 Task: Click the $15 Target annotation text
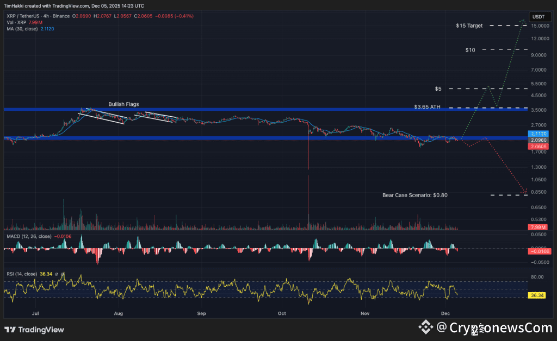point(468,26)
